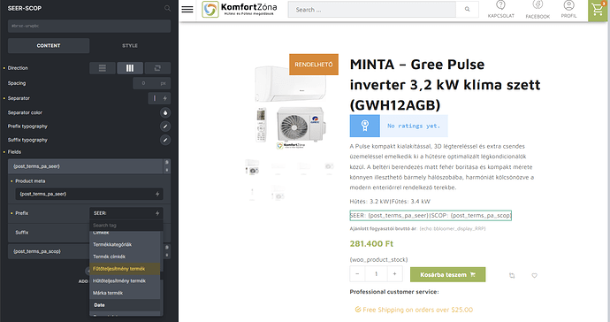Click the quantity value field
Viewport: 610px width, 322px height.
376,274
